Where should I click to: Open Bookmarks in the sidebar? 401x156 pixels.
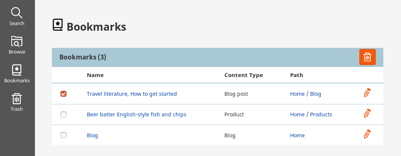(x=17, y=74)
